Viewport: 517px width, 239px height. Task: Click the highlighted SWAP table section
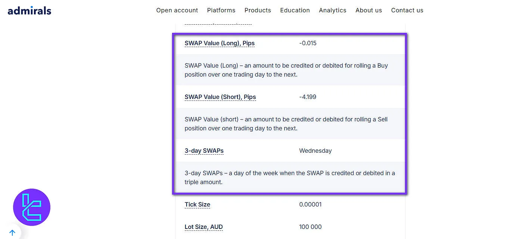click(x=290, y=112)
